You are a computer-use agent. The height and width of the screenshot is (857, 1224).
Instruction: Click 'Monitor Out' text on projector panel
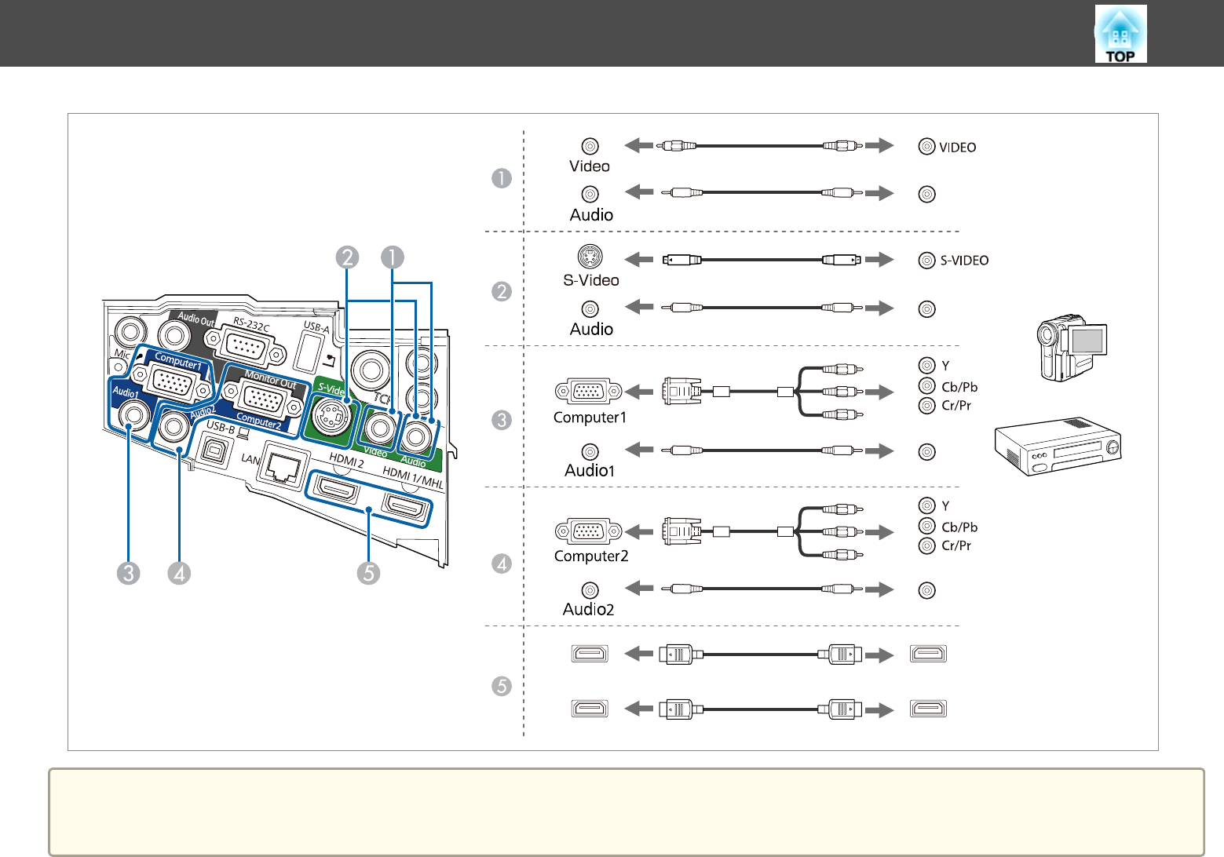pyautogui.click(x=271, y=381)
